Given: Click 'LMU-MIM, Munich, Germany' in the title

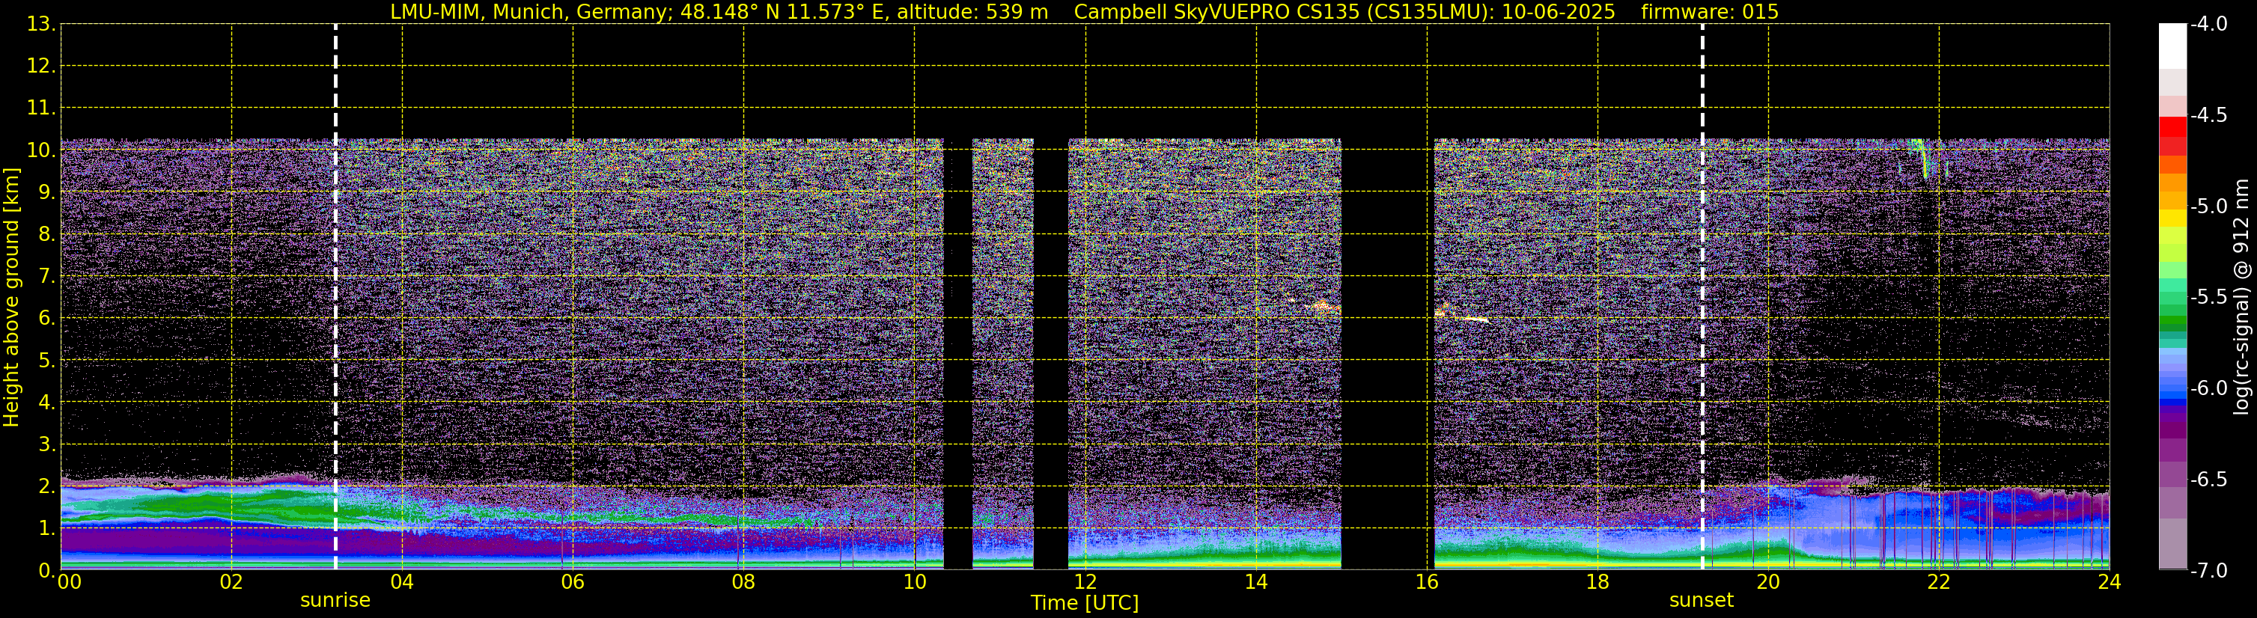Looking at the screenshot, I should coord(531,11).
